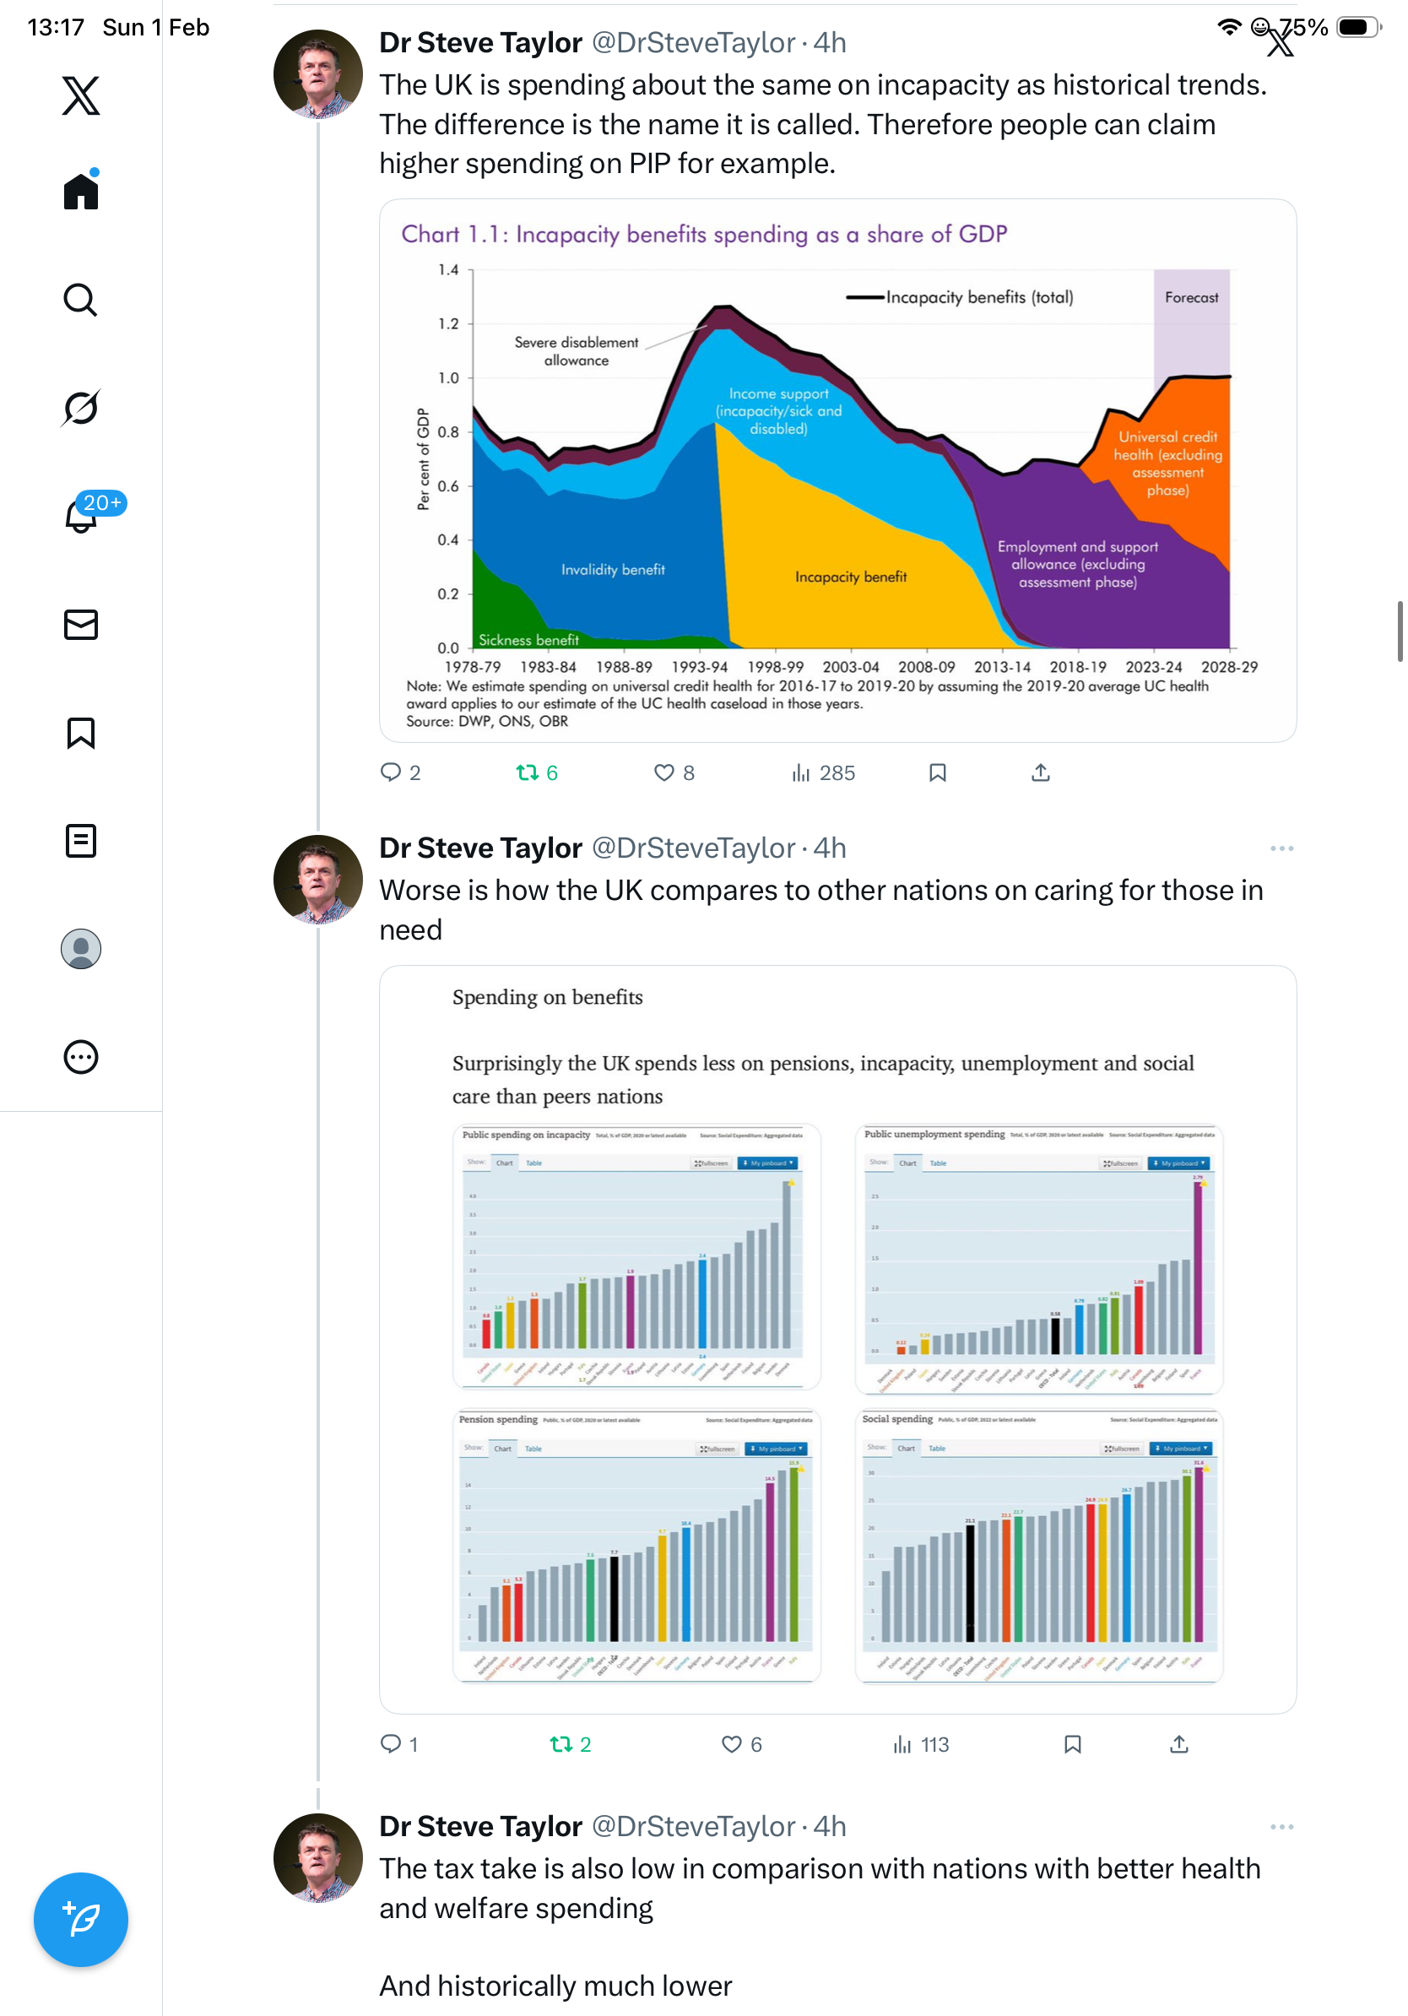Click the page scrollbar on right edge
1408x2016 pixels.
coord(1400,631)
